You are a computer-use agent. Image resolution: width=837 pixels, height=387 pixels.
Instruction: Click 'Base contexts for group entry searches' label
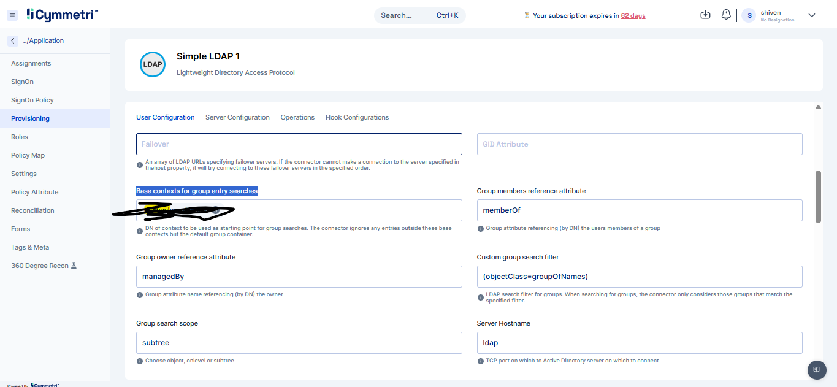click(x=197, y=191)
